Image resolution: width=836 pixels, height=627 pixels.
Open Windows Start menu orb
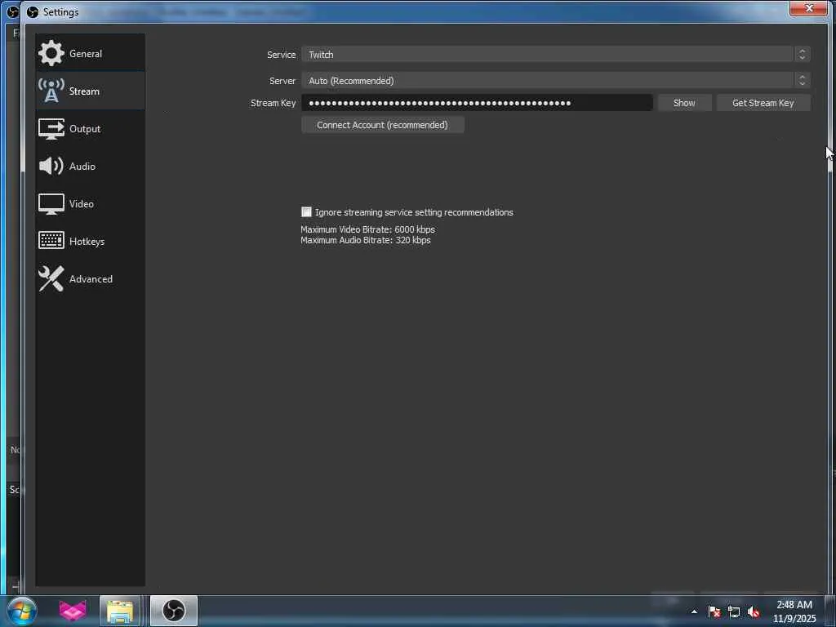pos(22,611)
